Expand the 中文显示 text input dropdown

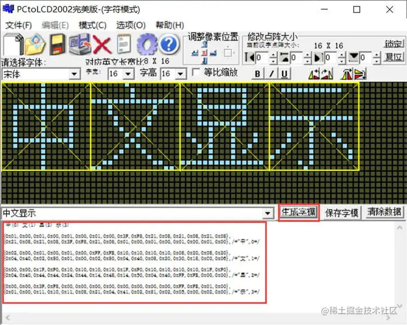[x=268, y=213]
